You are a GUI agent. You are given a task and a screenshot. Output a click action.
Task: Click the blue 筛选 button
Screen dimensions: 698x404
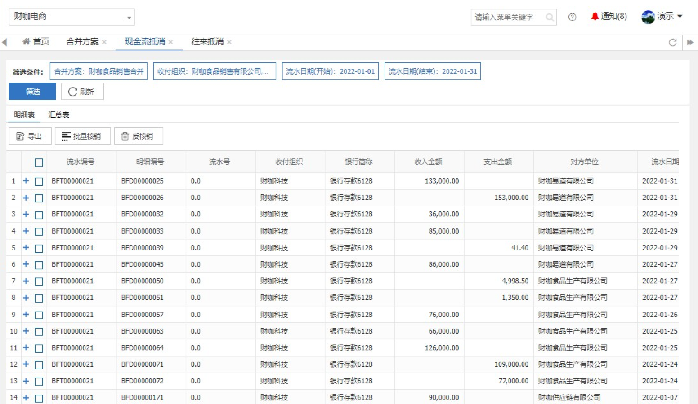[x=32, y=92]
